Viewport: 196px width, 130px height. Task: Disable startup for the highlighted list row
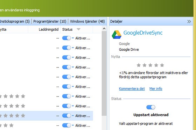tap(66, 116)
